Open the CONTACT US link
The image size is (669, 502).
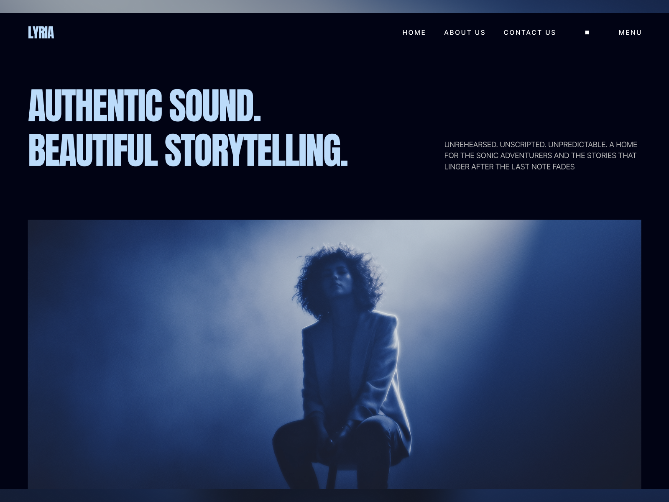530,32
